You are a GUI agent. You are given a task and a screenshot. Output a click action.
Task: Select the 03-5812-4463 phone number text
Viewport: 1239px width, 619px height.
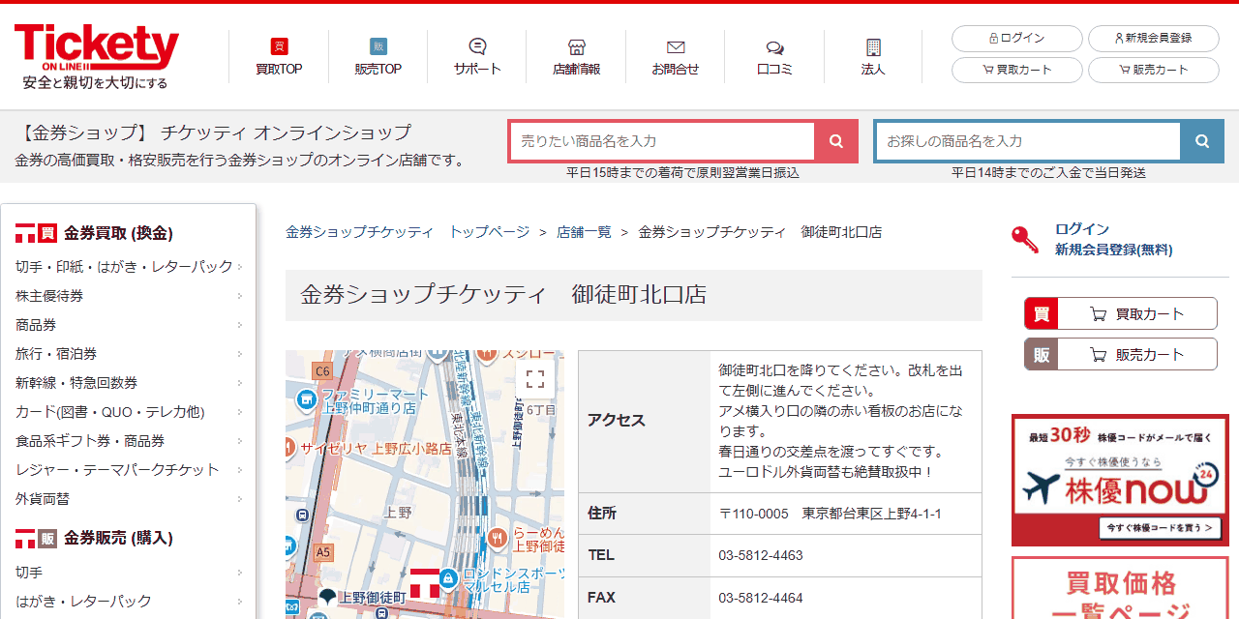coord(761,555)
